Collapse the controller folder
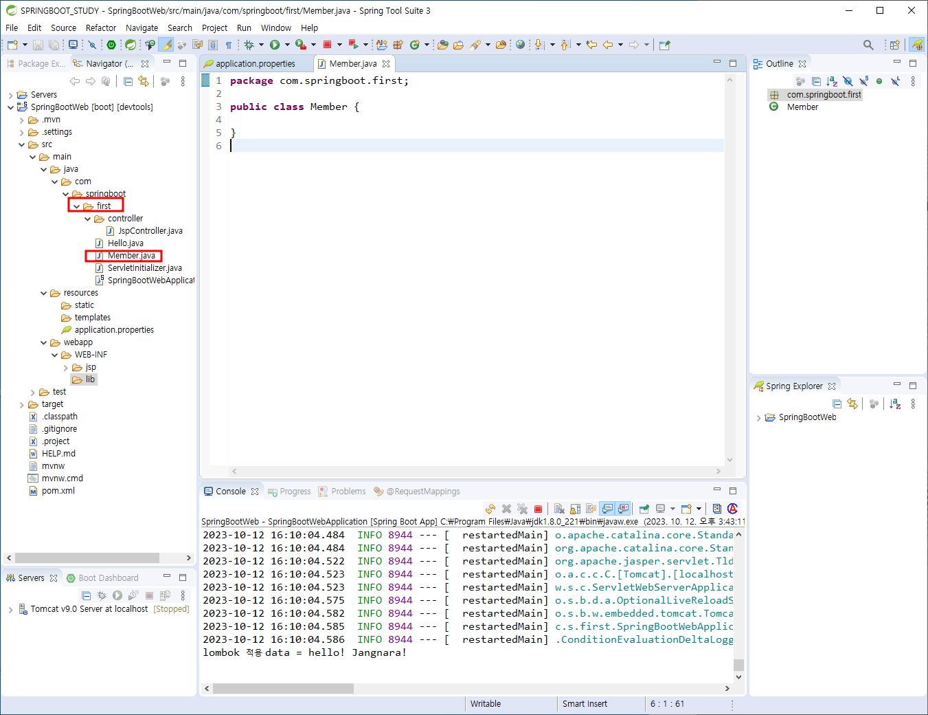The width and height of the screenshot is (928, 715). 87,219
